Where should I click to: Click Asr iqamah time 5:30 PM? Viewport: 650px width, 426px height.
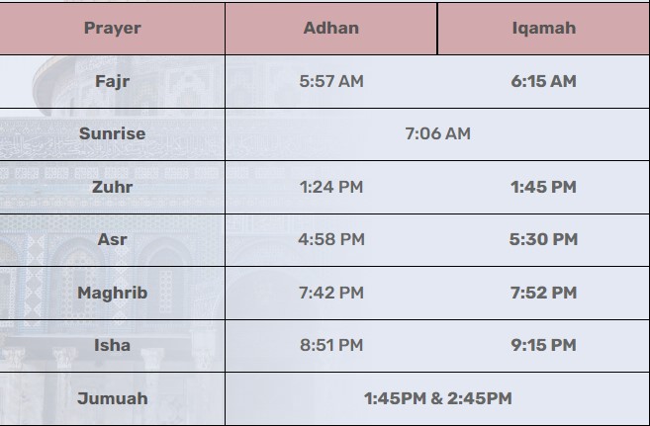click(x=543, y=239)
